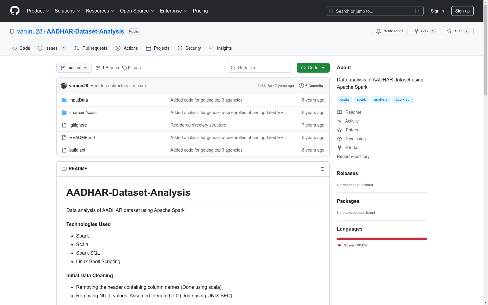Click the README book icon in tab
This screenshot has height=305, width=488.
tap(64, 169)
